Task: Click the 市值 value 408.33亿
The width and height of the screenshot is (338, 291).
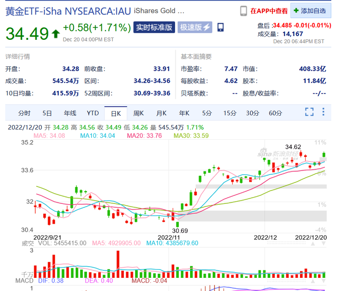Action: pos(313,69)
